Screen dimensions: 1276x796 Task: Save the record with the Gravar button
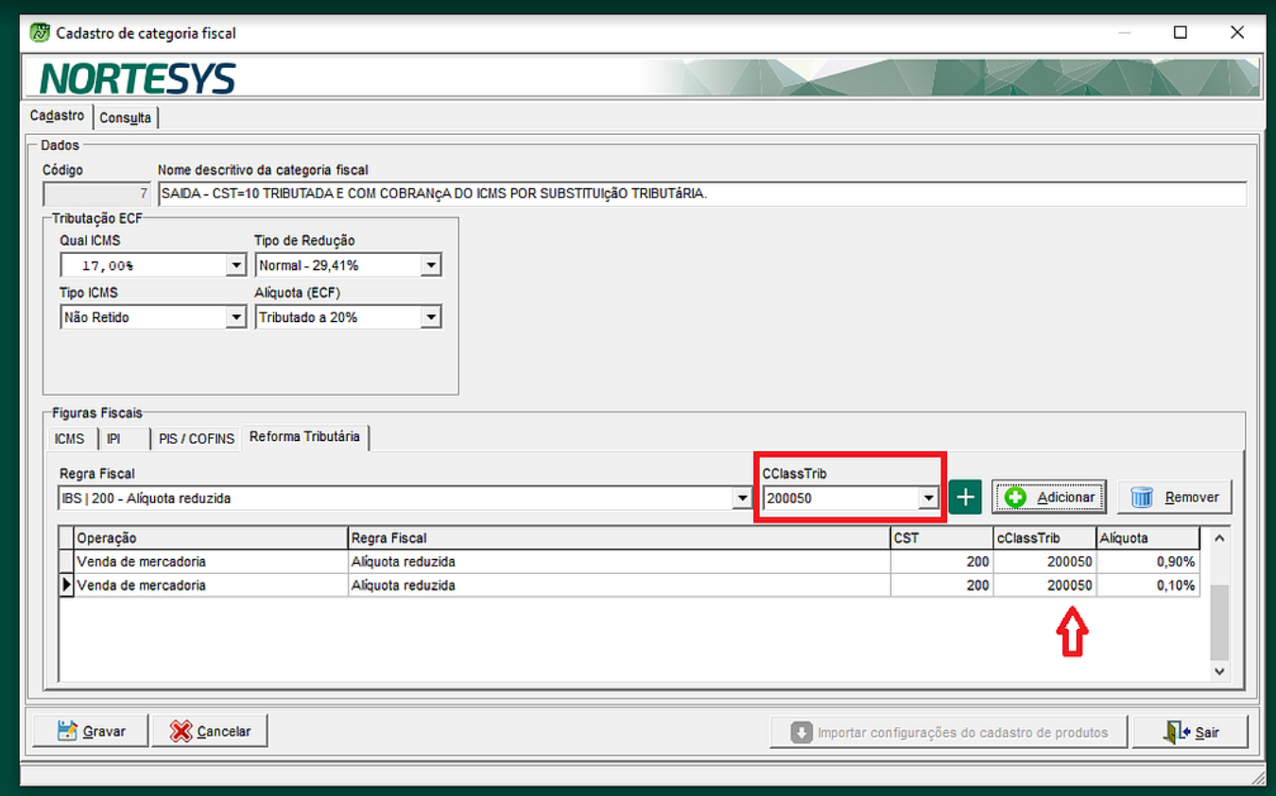pos(91,731)
